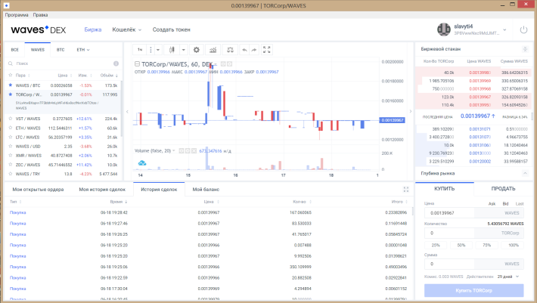
Task: Collapse the TORCorp/WAVES chart legend
Action: [137, 64]
